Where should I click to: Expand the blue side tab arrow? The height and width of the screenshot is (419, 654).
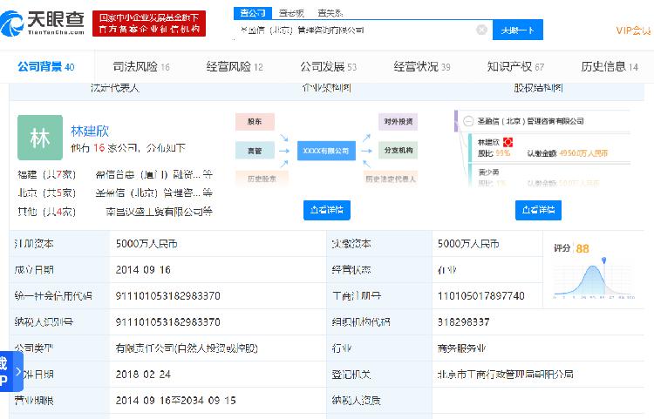[18, 371]
